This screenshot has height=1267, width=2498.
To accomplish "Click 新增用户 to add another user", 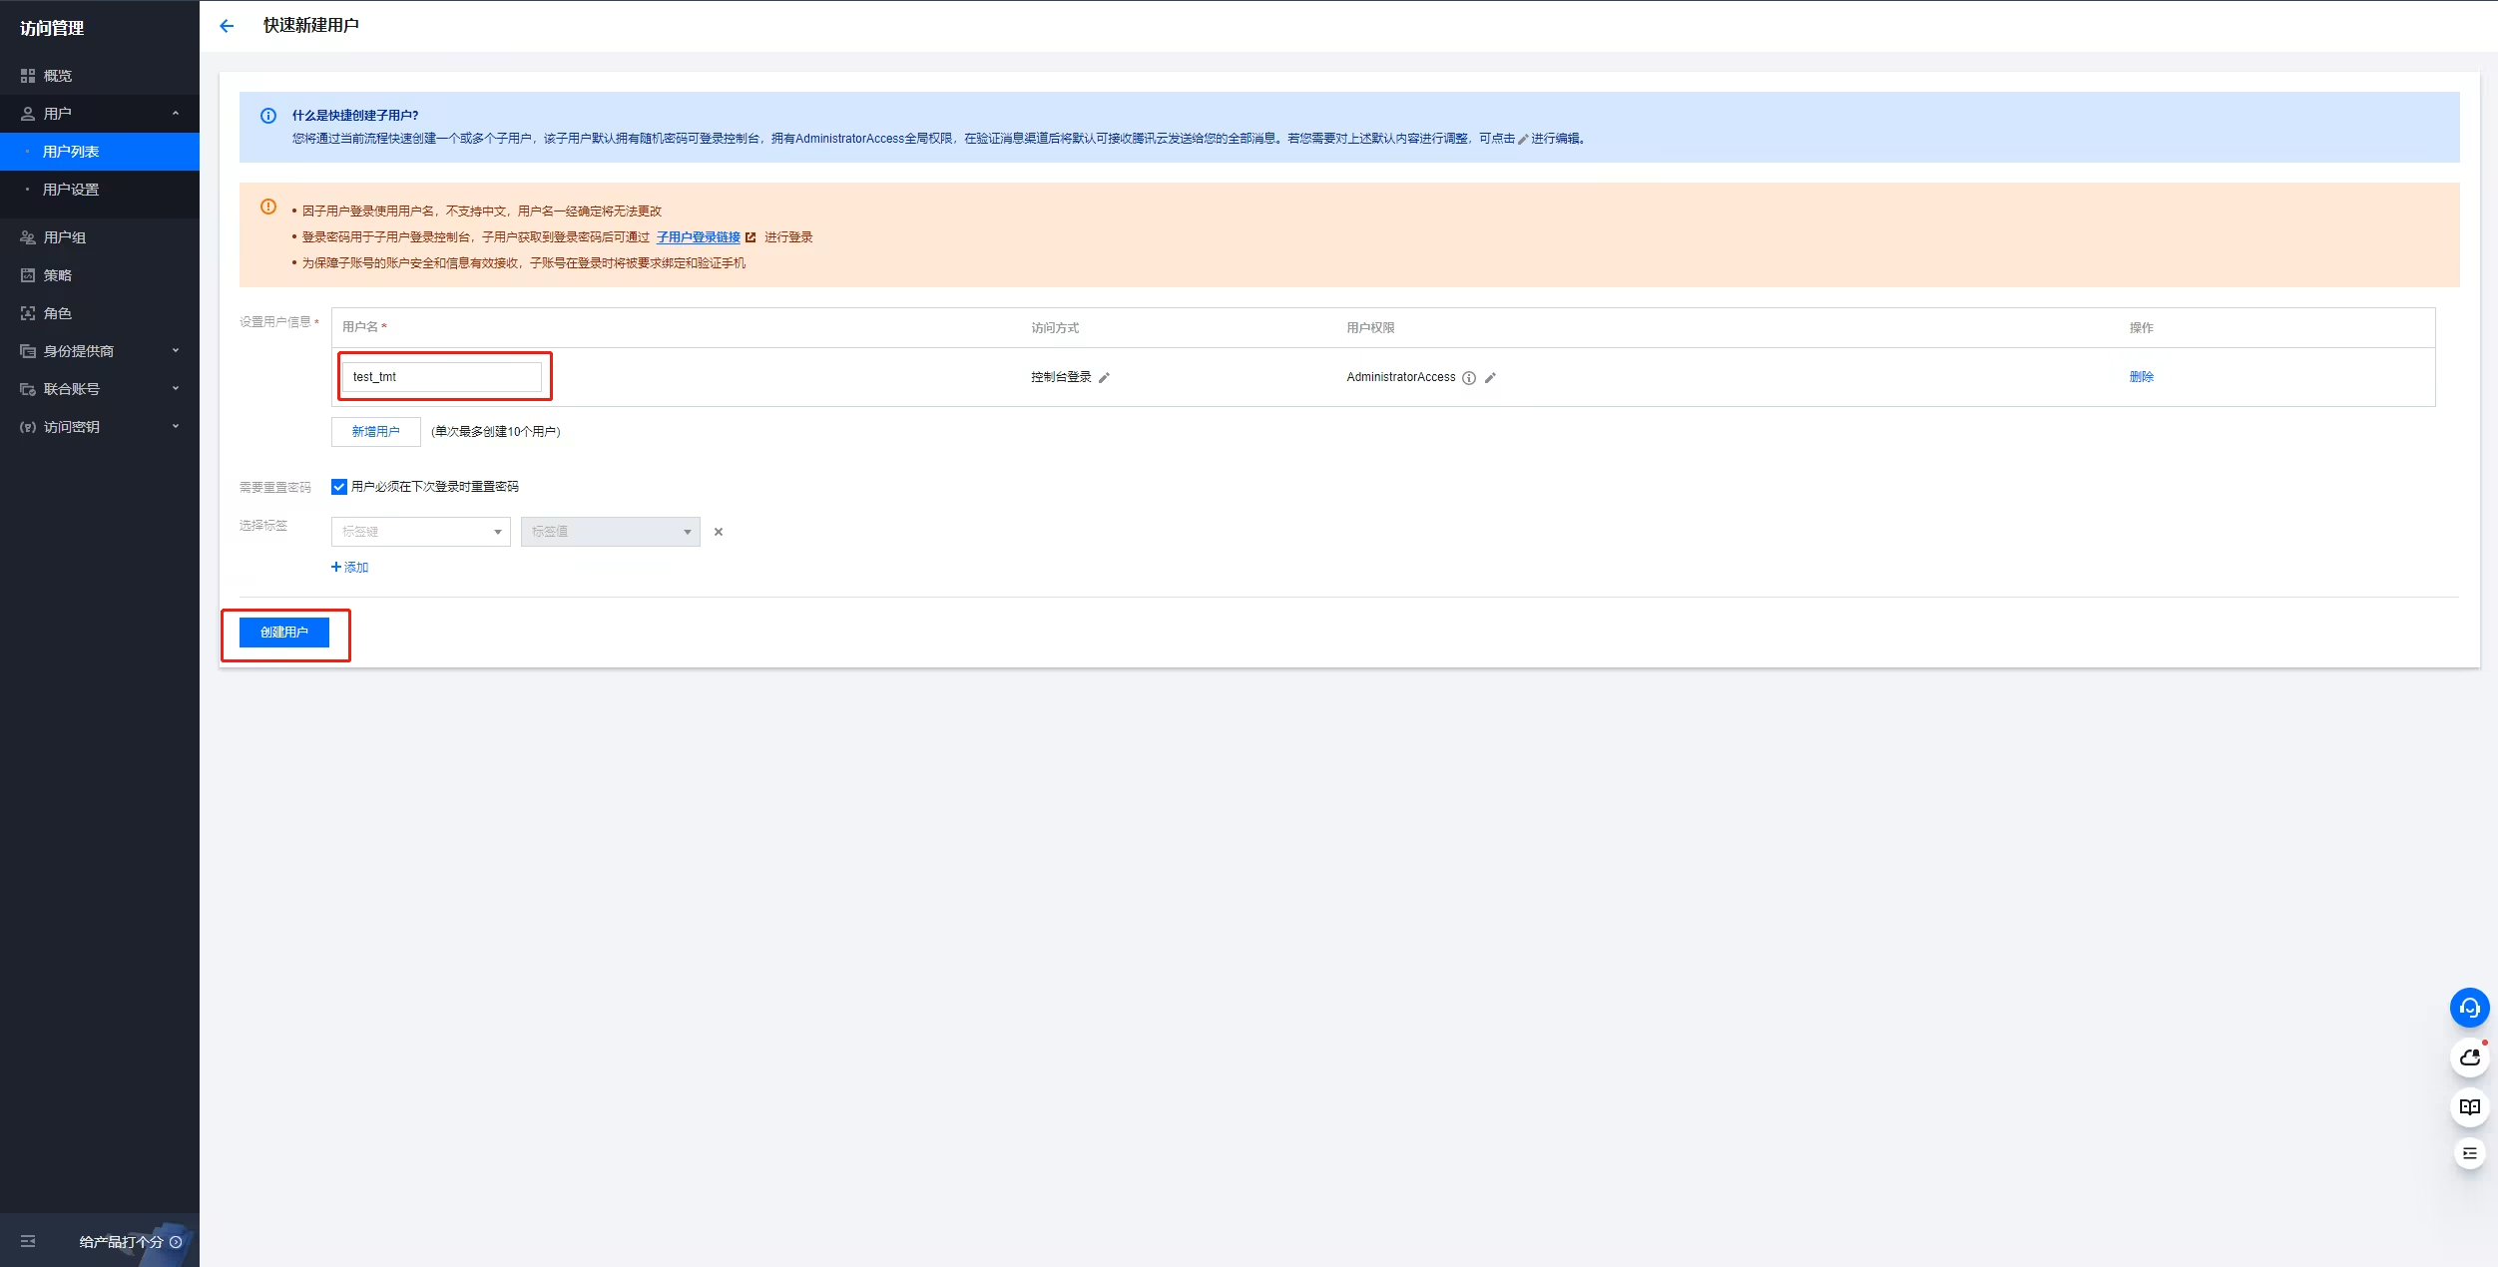I will pos(375,432).
